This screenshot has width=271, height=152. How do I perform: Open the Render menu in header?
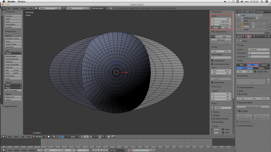point(15,8)
